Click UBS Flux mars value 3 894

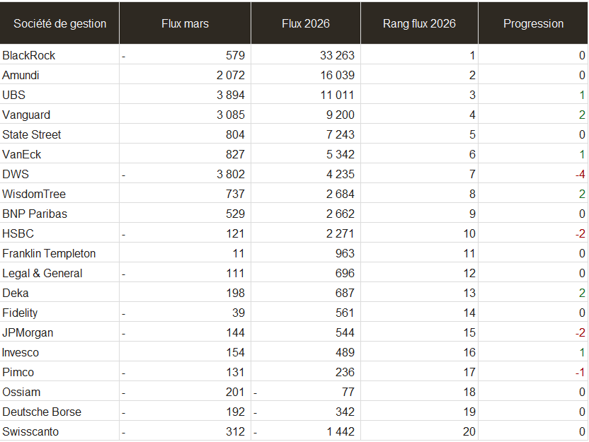click(x=230, y=95)
